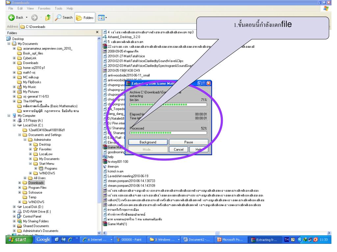The height and width of the screenshot is (252, 337).
Task: Select the highlighted Downloads folder in tree
Action: click(36, 183)
